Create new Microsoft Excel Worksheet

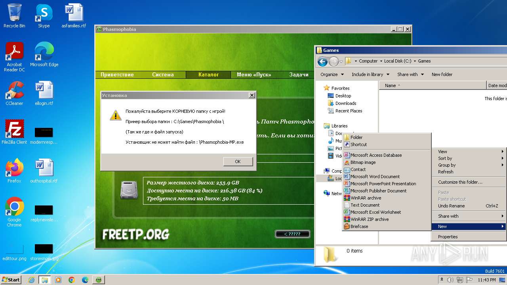point(387,212)
